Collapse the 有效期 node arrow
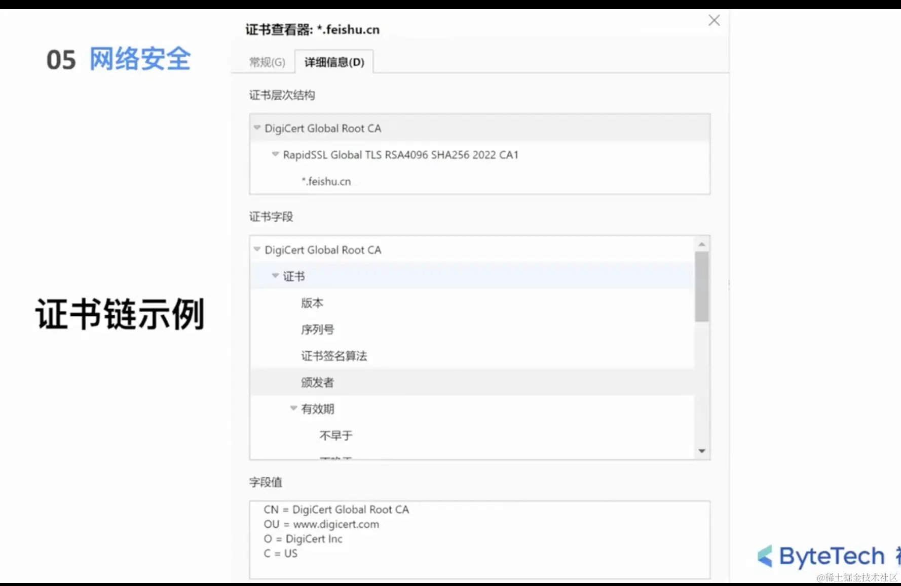This screenshot has height=586, width=901. [293, 408]
